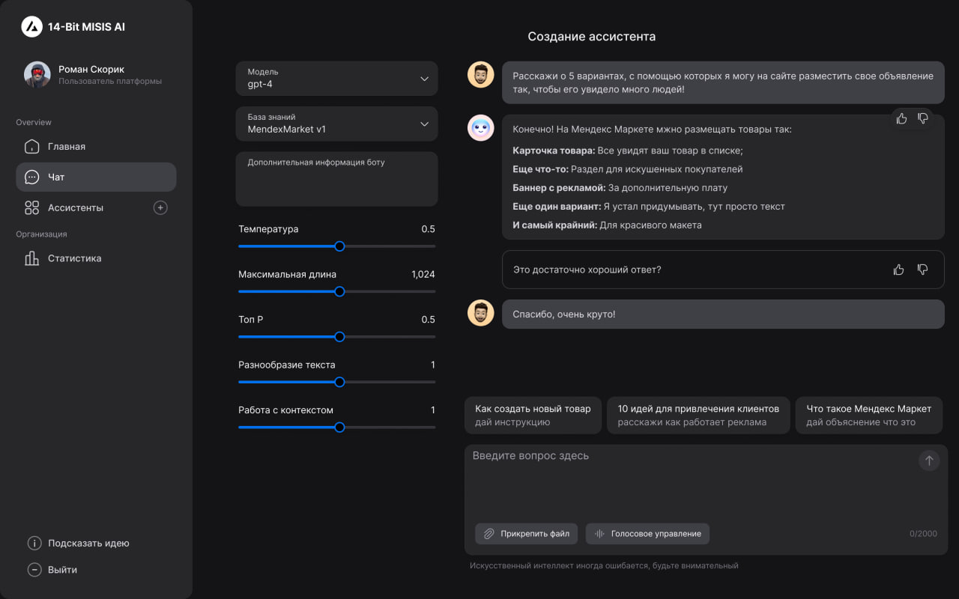Click the Температура slider handle
The image size is (959, 599).
pos(339,246)
